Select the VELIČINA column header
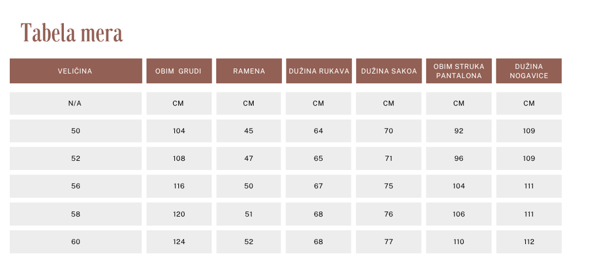The width and height of the screenshot is (589, 274). click(x=76, y=71)
